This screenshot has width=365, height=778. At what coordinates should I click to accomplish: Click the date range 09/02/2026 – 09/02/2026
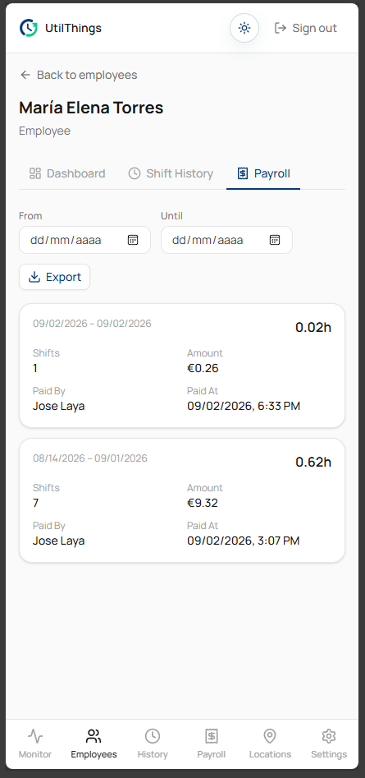[92, 324]
